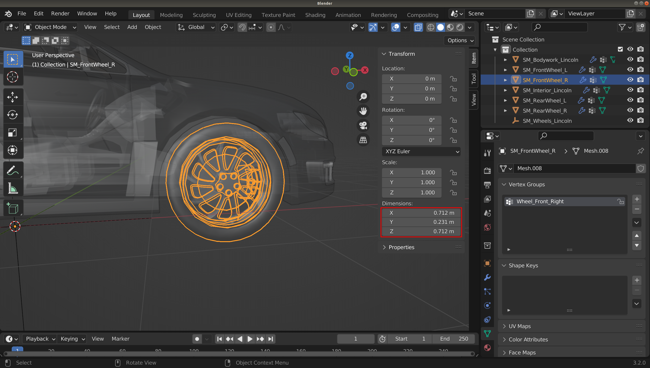This screenshot has height=368, width=650.
Task: Open World Properties in the properties editor
Action: 487,227
